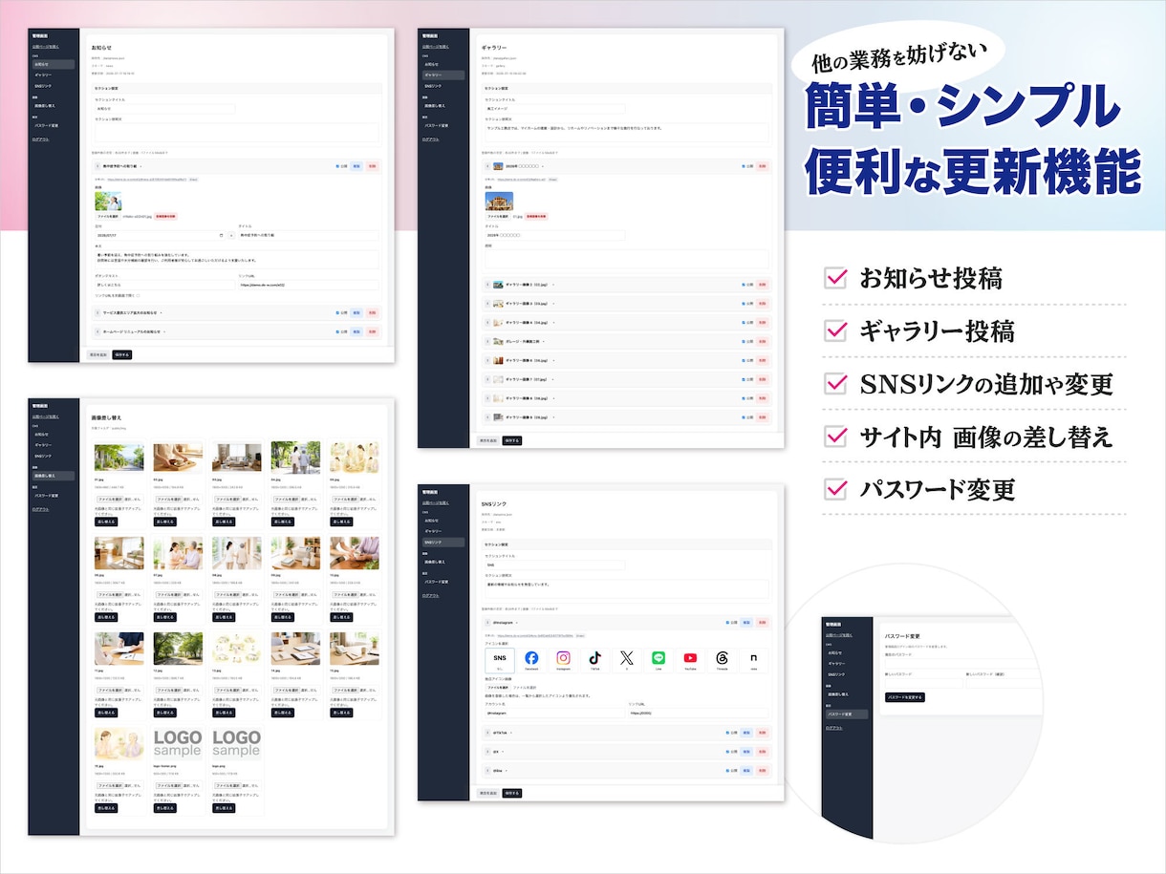This screenshot has height=874, width=1166.
Task: Toggle 公開 on ガレージ・外構施工例 row
Action: pos(743,341)
